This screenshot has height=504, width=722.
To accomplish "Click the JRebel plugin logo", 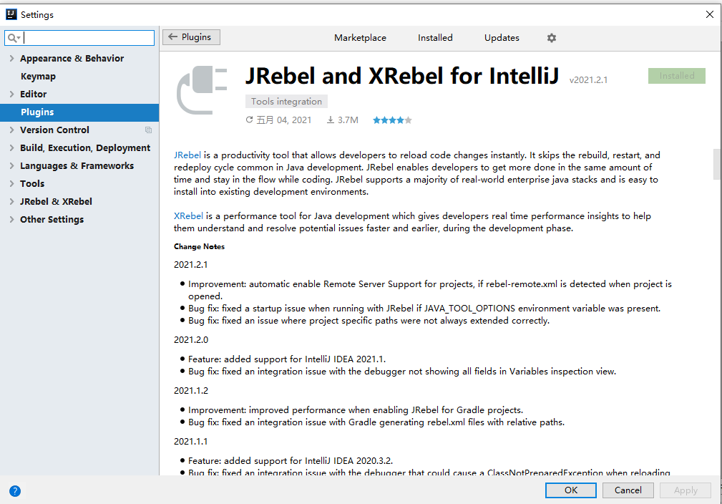I will tap(201, 89).
